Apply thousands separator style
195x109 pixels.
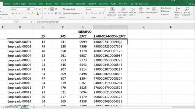(95, 13)
